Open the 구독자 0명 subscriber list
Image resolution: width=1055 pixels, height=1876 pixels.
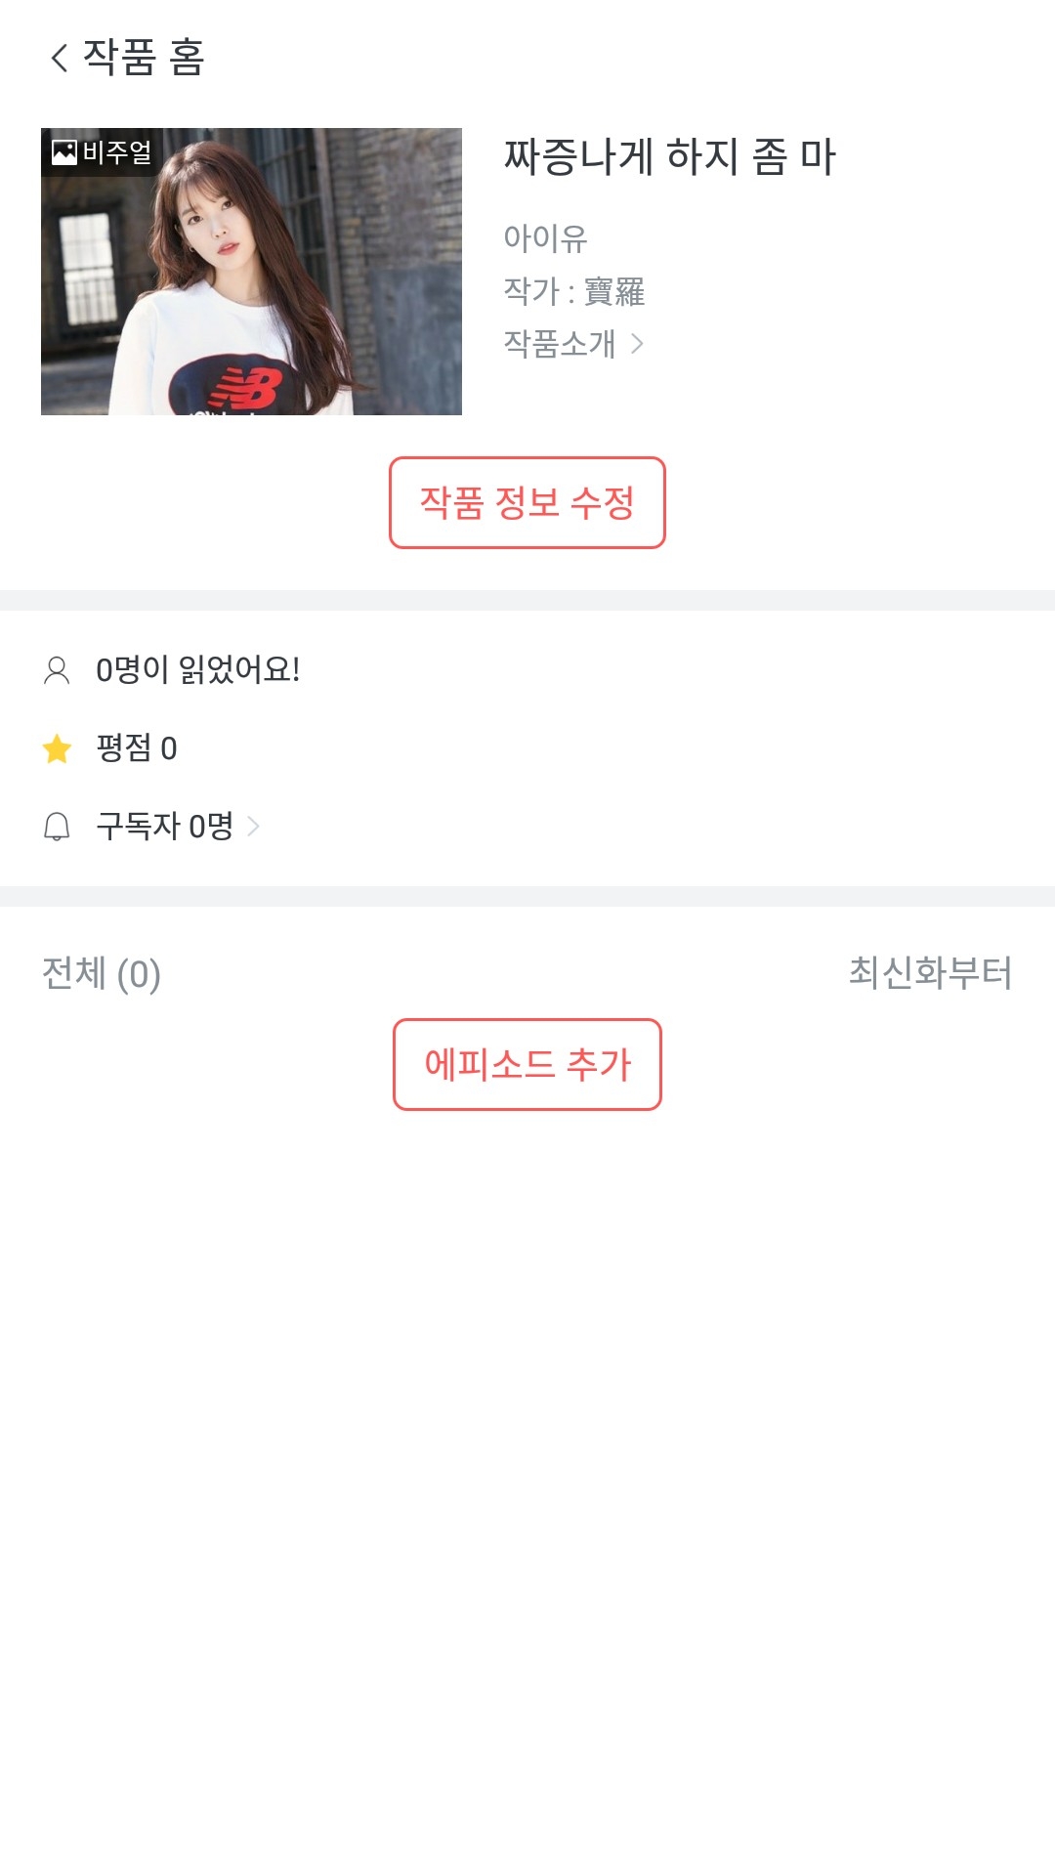pyautogui.click(x=164, y=828)
